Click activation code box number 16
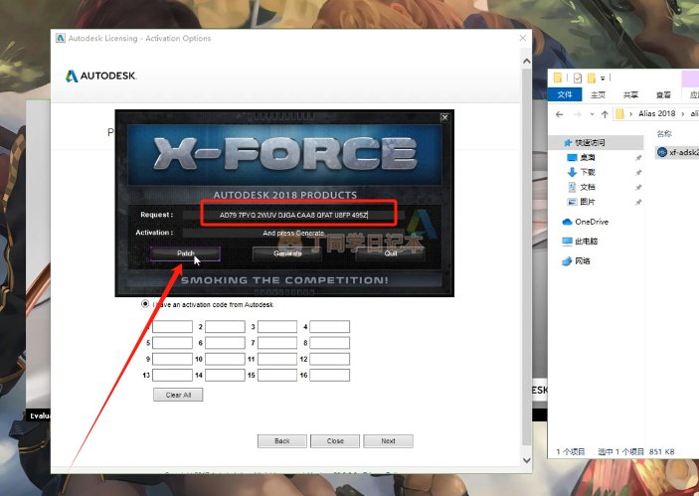 pyautogui.click(x=329, y=375)
